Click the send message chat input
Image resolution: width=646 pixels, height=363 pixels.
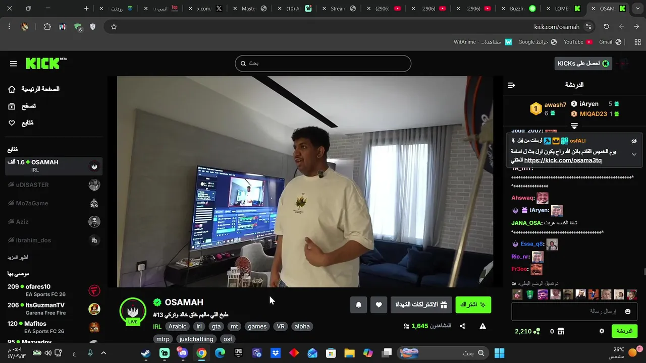click(x=574, y=312)
